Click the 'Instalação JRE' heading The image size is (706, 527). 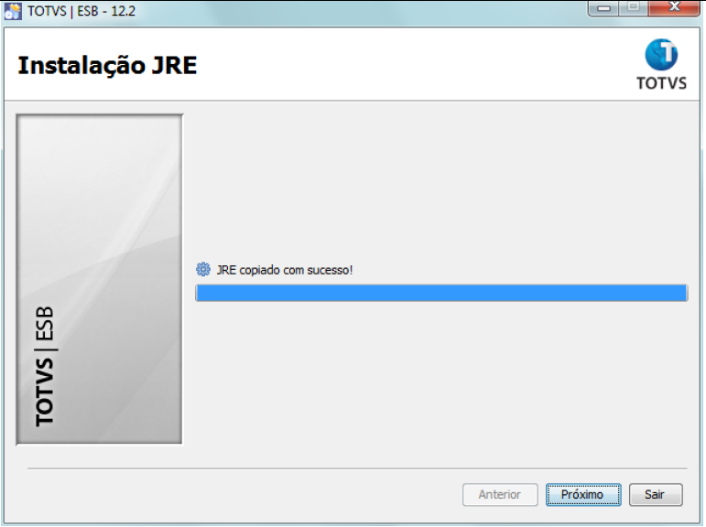click(x=108, y=66)
